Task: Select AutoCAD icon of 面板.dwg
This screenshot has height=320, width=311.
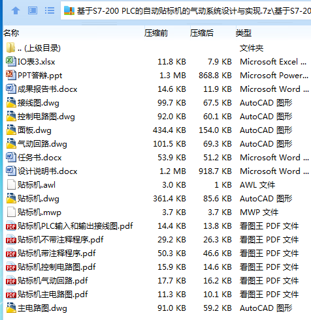Action: 11,130
